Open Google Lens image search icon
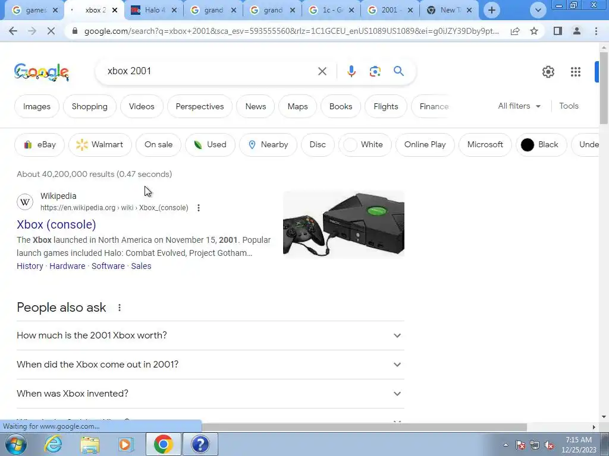Screen dimensions: 609x456 click(x=375, y=71)
